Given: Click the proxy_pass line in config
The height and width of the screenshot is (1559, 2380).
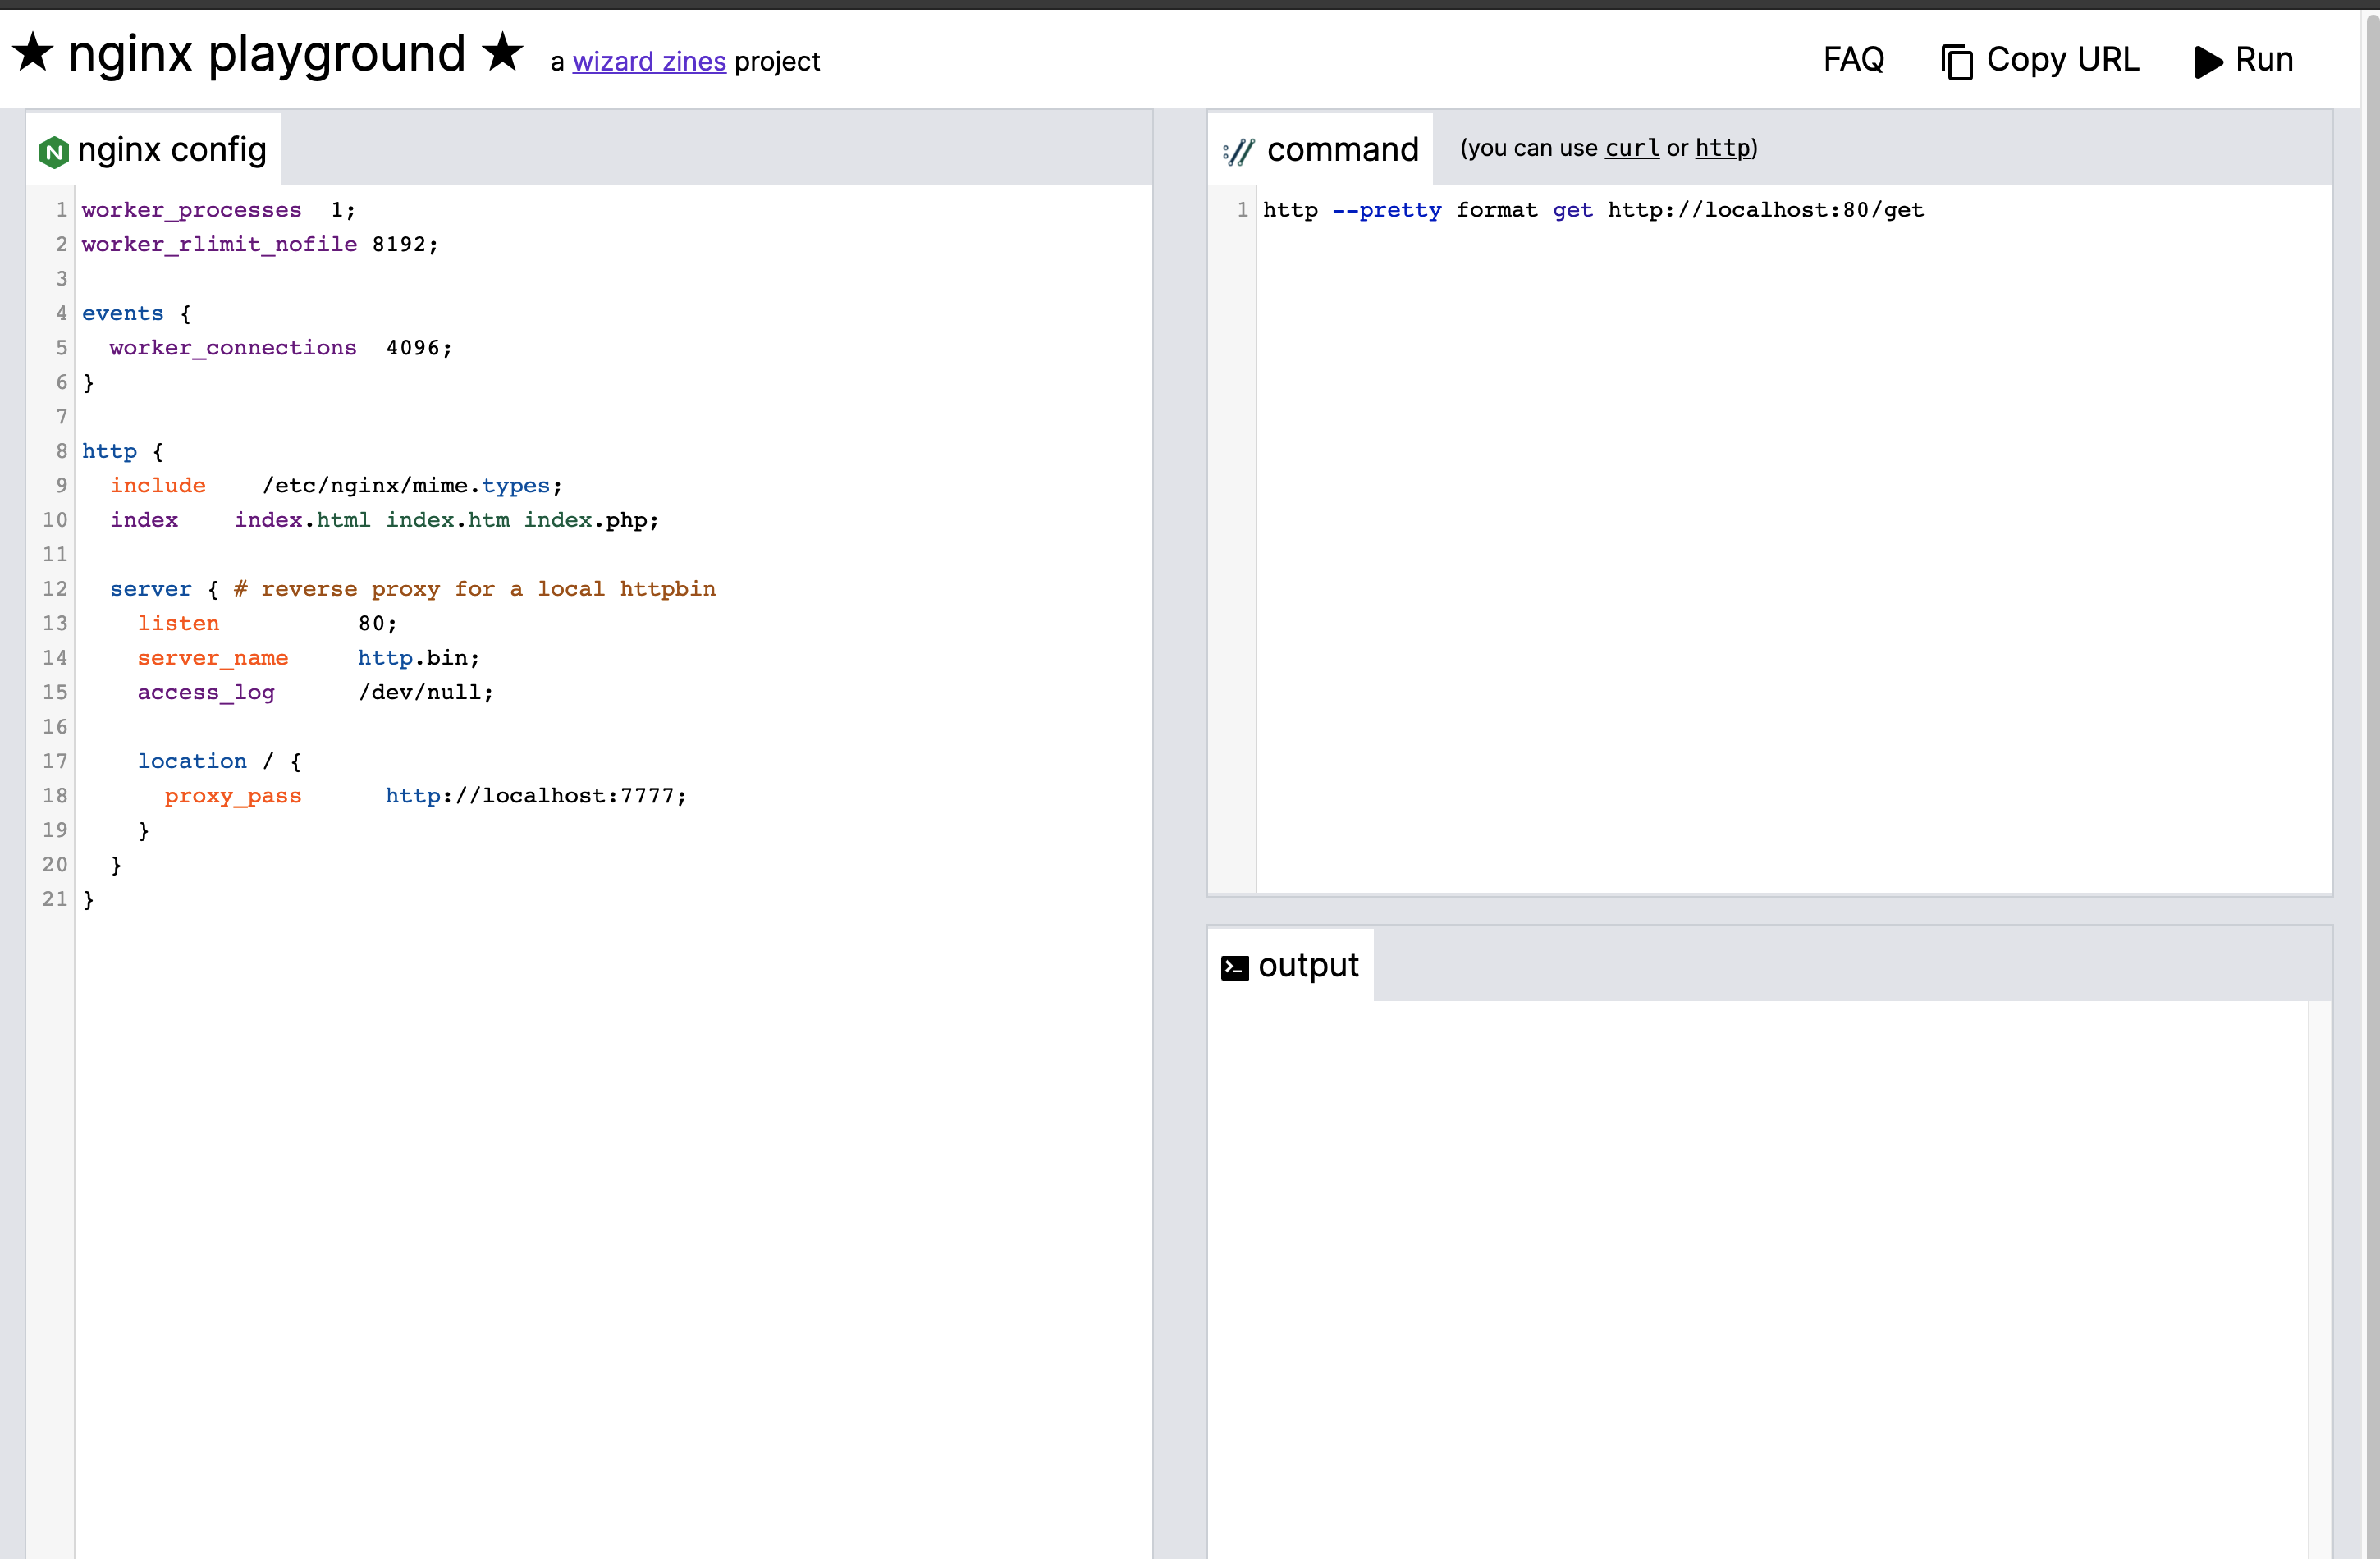Looking at the screenshot, I should (425, 796).
